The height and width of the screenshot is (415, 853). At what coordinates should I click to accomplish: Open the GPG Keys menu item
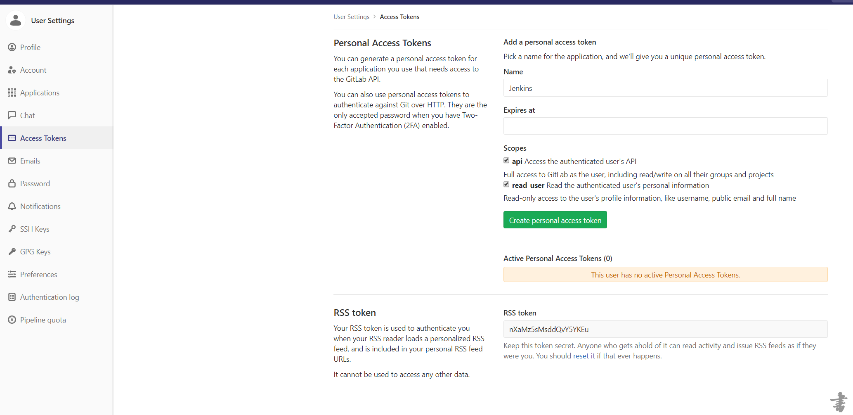coord(35,251)
